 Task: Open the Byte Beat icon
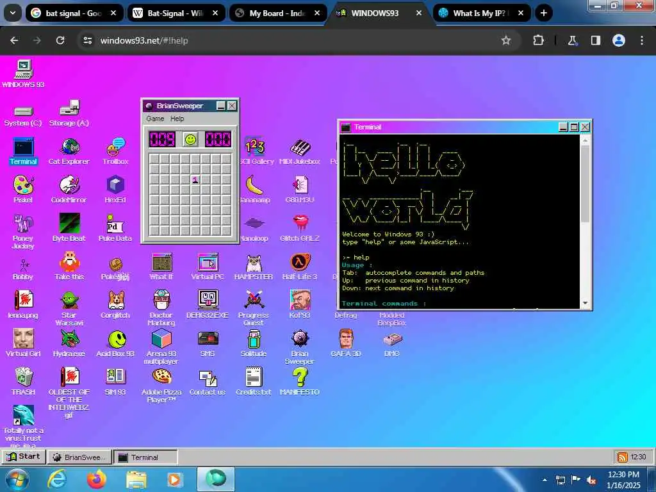pyautogui.click(x=69, y=228)
